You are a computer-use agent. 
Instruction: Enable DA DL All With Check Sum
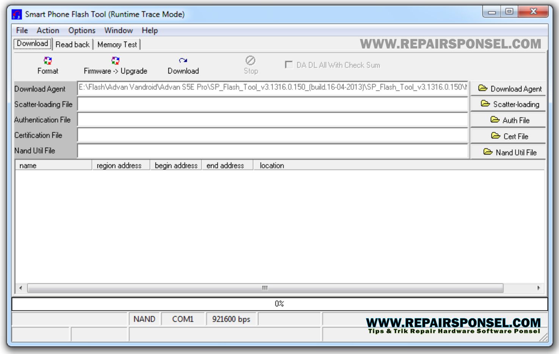(x=288, y=65)
